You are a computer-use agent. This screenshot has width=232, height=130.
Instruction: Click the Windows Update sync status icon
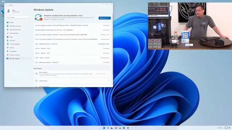click(x=38, y=17)
